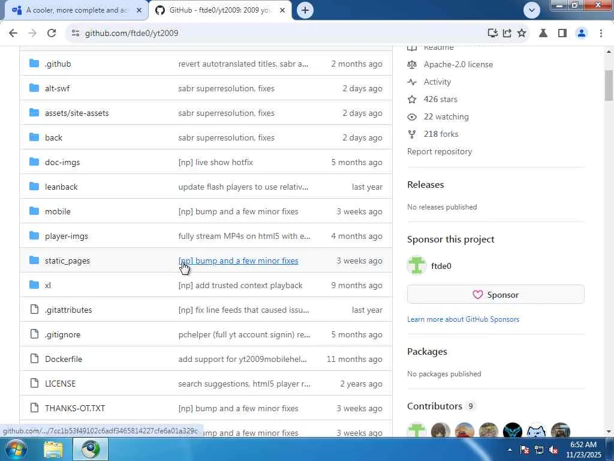This screenshot has width=614, height=461.
Task: Switch to the 'A cooler, more complete' tab
Action: click(x=76, y=10)
